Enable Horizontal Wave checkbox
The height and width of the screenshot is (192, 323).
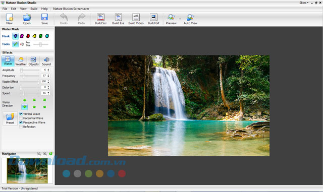(21, 118)
